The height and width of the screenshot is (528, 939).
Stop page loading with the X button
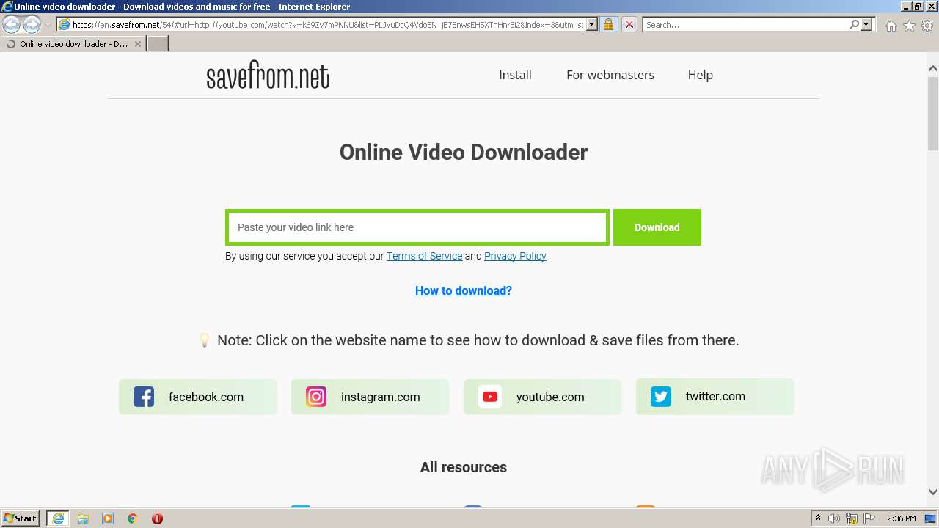629,25
